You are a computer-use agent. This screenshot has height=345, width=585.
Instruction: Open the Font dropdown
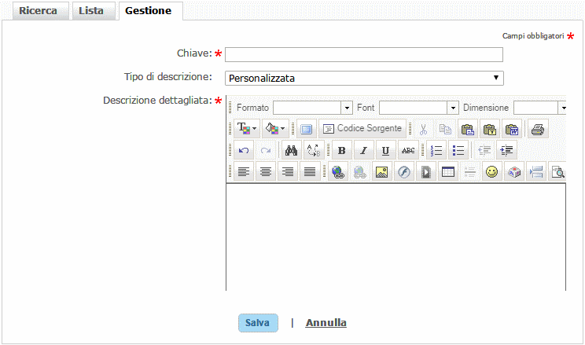tap(418, 108)
